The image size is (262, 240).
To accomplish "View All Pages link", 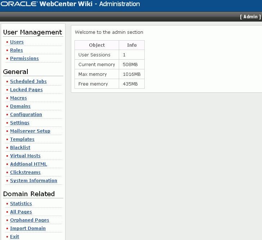I will point(21,212).
